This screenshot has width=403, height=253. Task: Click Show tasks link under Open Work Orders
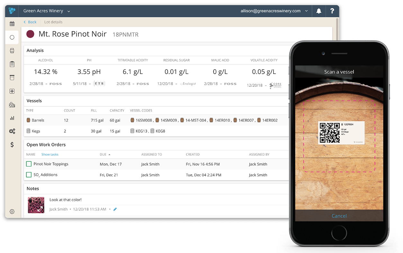[x=50, y=154]
